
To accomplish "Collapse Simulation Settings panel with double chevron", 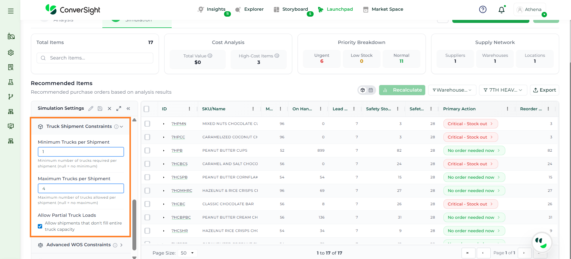I will [x=128, y=109].
